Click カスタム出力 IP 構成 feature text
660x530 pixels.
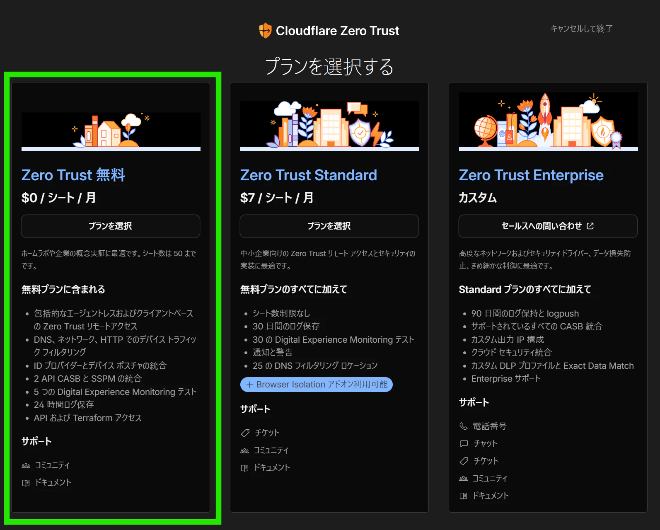click(508, 340)
